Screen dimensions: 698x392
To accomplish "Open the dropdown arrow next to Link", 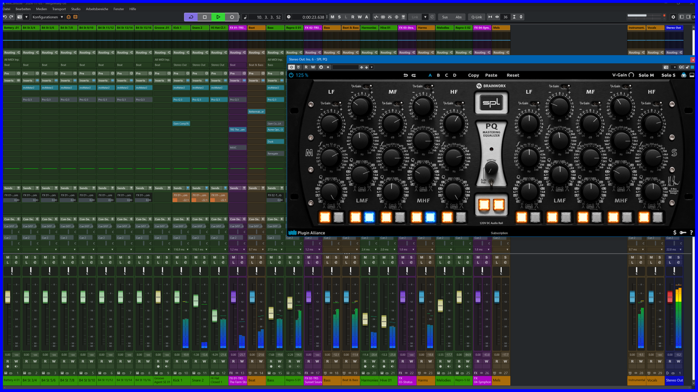I will (x=425, y=17).
